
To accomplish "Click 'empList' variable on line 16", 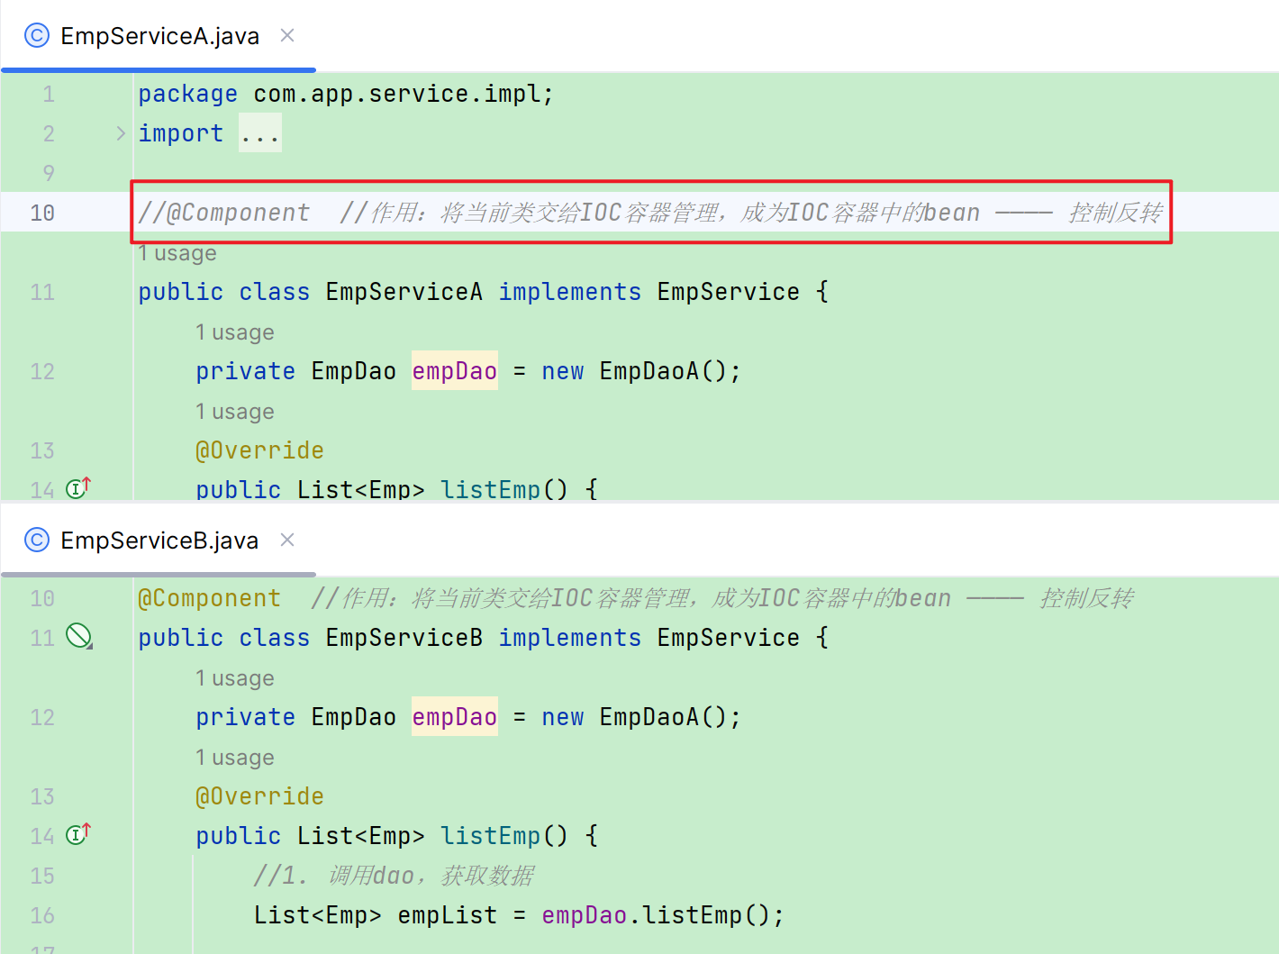I will (448, 915).
